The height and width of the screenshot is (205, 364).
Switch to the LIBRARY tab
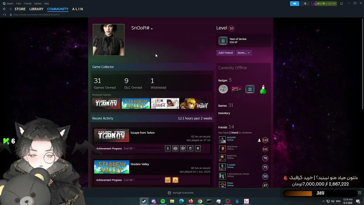(36, 9)
